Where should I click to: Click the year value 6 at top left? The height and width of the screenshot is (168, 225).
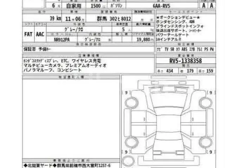click(x=53, y=6)
